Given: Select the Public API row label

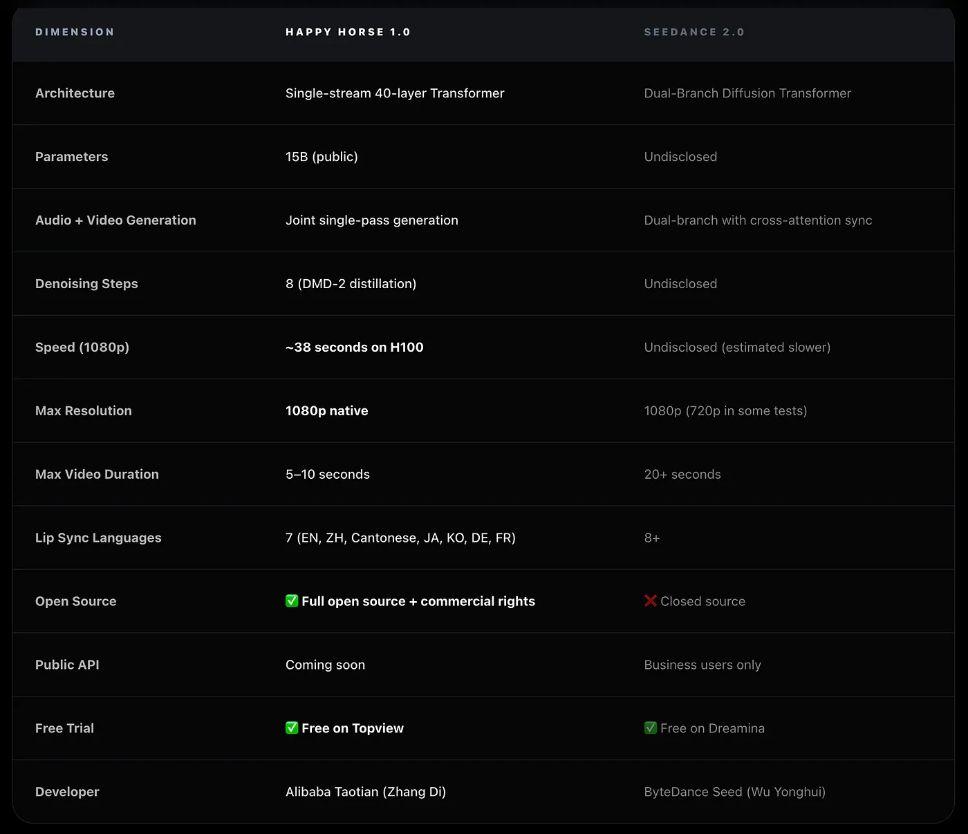Looking at the screenshot, I should 67,665.
